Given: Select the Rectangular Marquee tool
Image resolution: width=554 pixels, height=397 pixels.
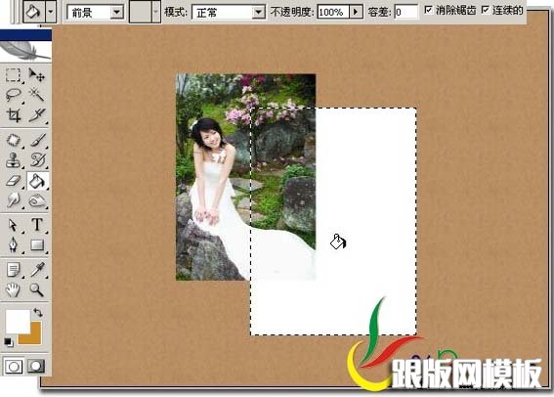Looking at the screenshot, I should click(x=14, y=74).
